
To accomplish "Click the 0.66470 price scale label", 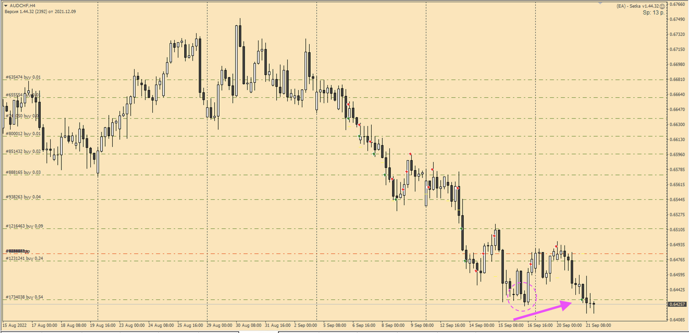I will [677, 109].
